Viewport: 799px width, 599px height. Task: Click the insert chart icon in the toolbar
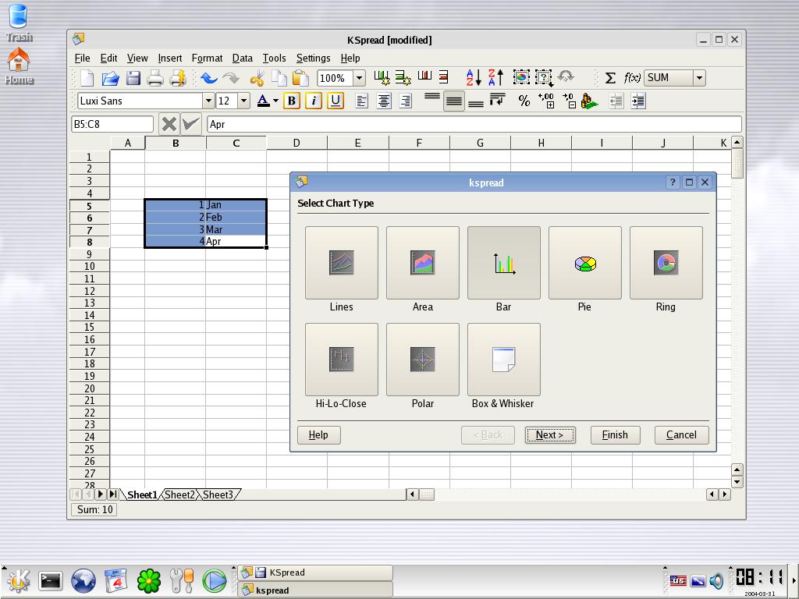click(x=521, y=77)
